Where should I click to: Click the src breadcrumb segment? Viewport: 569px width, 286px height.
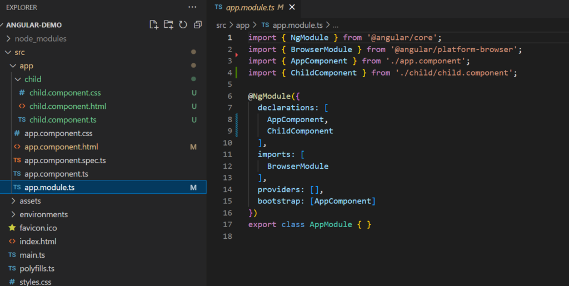221,25
